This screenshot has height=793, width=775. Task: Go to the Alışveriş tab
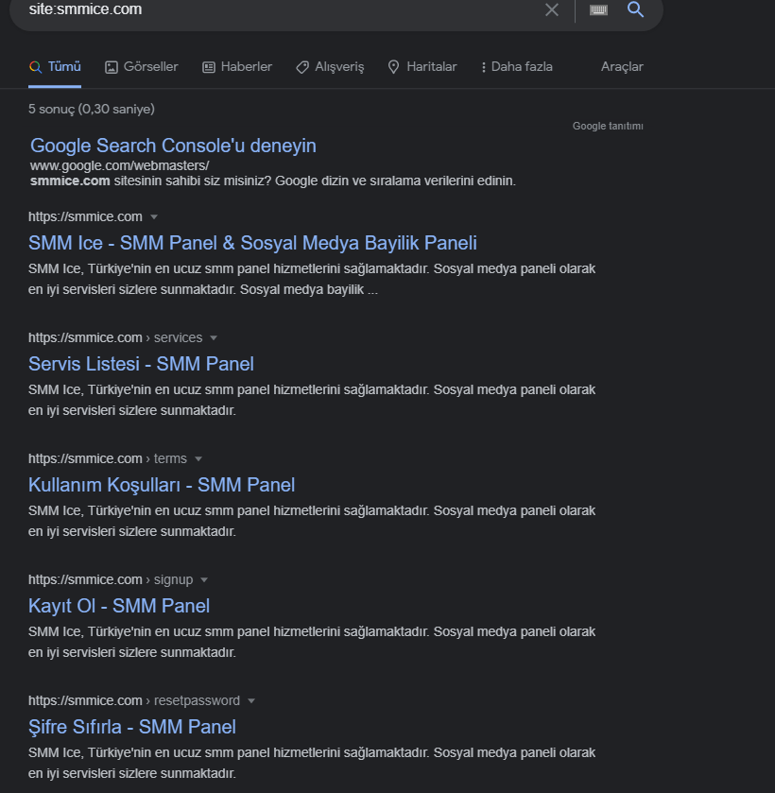(330, 67)
